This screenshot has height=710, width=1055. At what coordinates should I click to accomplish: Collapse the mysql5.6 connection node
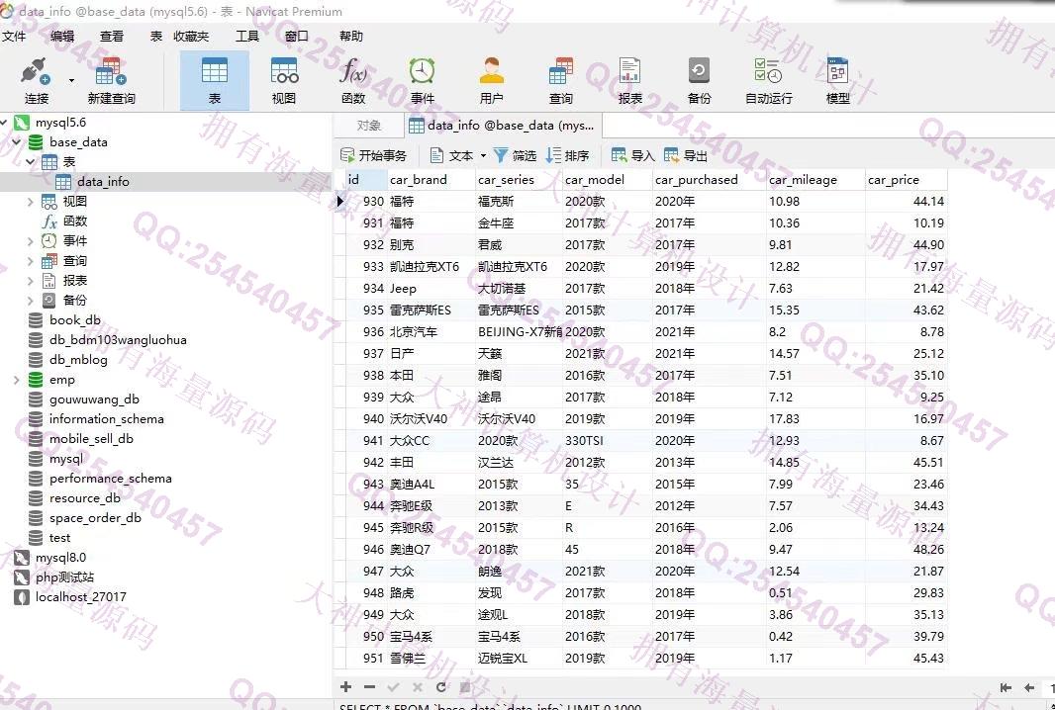[x=4, y=123]
